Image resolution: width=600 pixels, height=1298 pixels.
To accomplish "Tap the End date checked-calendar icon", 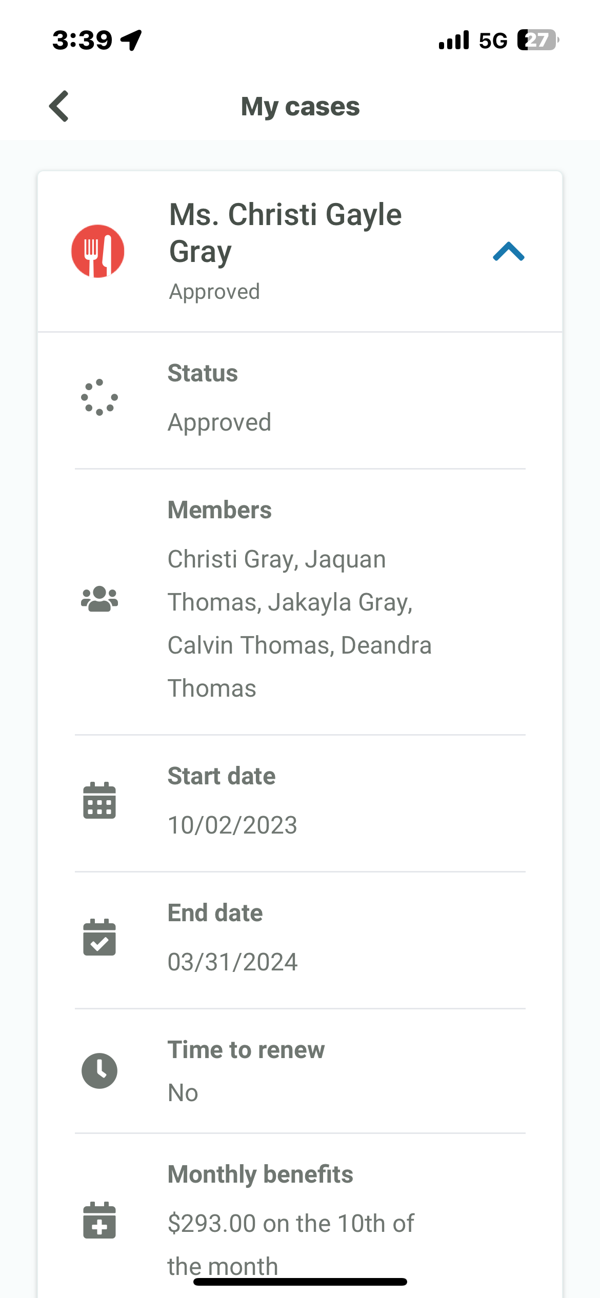I will click(x=99, y=937).
